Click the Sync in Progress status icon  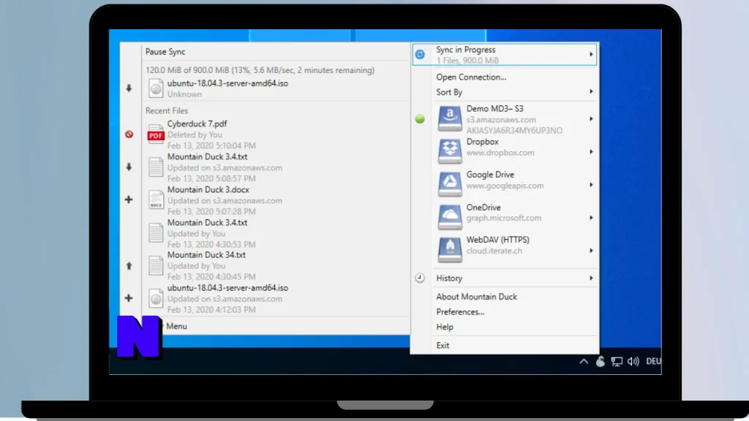point(420,54)
